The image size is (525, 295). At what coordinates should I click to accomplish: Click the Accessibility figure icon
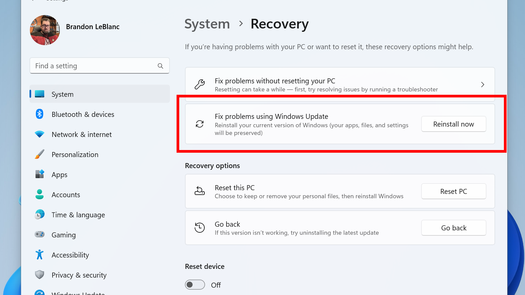(x=40, y=254)
